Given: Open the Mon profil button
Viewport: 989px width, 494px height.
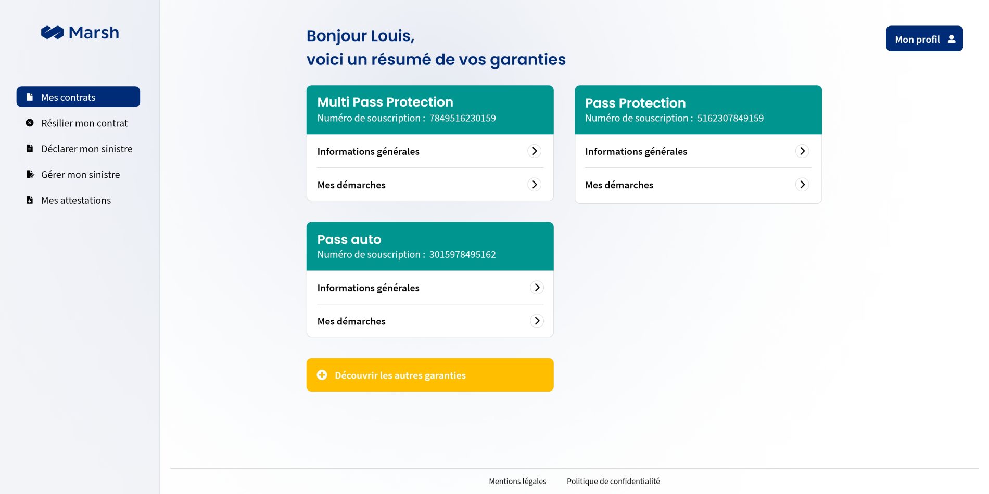Looking at the screenshot, I should (x=924, y=39).
